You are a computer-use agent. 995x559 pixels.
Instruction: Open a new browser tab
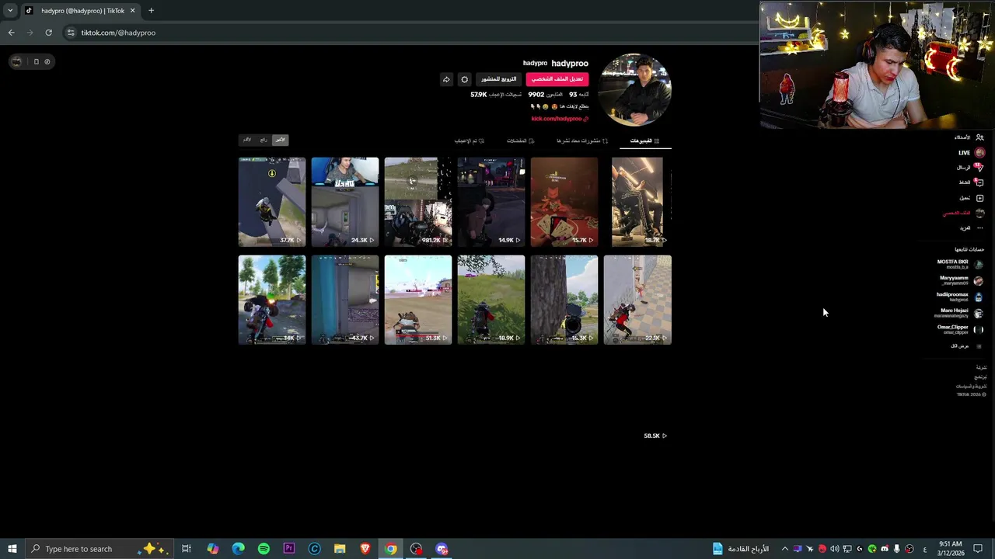click(151, 11)
